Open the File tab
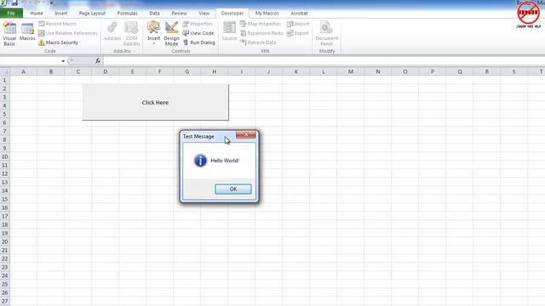The image size is (545, 306). click(11, 14)
